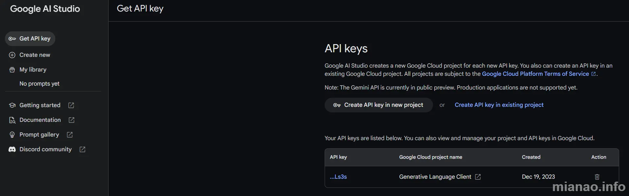Click the key icon beside Get API key
This screenshot has height=196, width=629.
pyautogui.click(x=12, y=39)
